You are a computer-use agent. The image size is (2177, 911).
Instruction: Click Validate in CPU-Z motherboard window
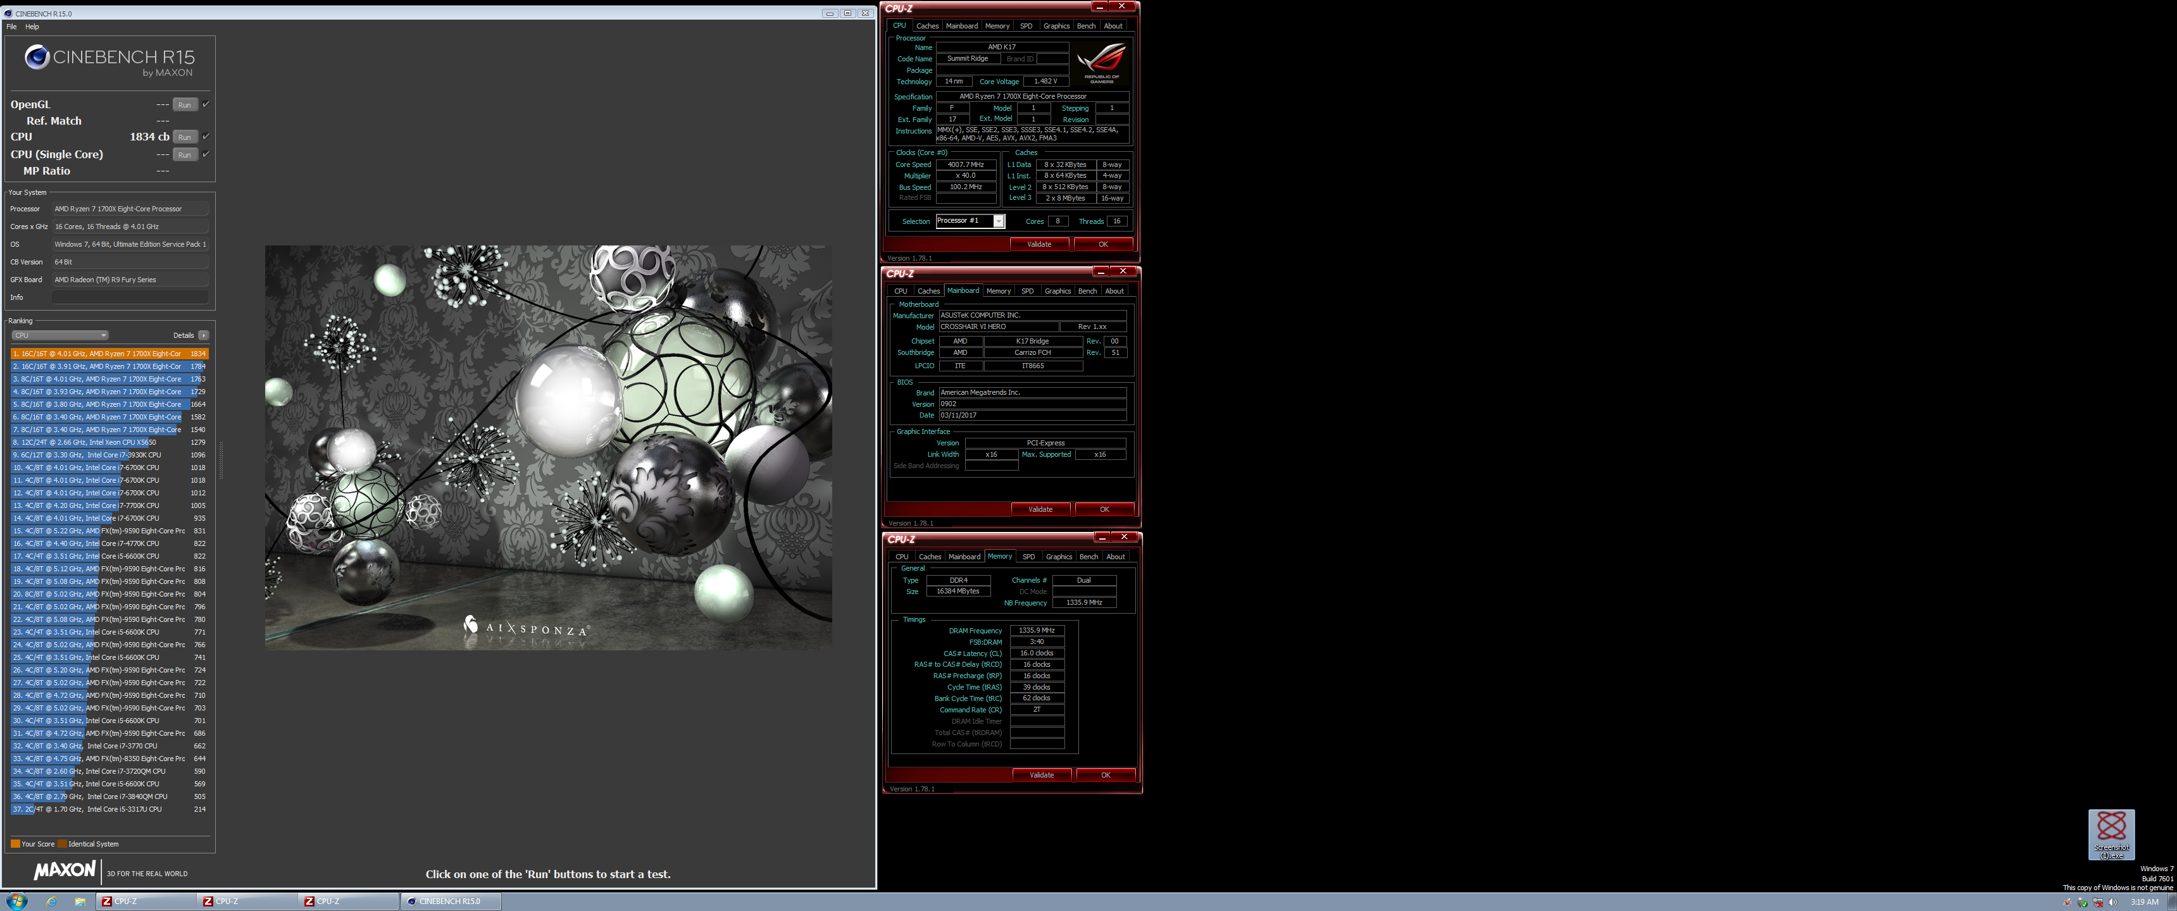click(1040, 509)
